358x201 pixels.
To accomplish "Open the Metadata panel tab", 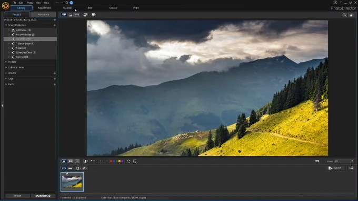I will (x=43, y=14).
